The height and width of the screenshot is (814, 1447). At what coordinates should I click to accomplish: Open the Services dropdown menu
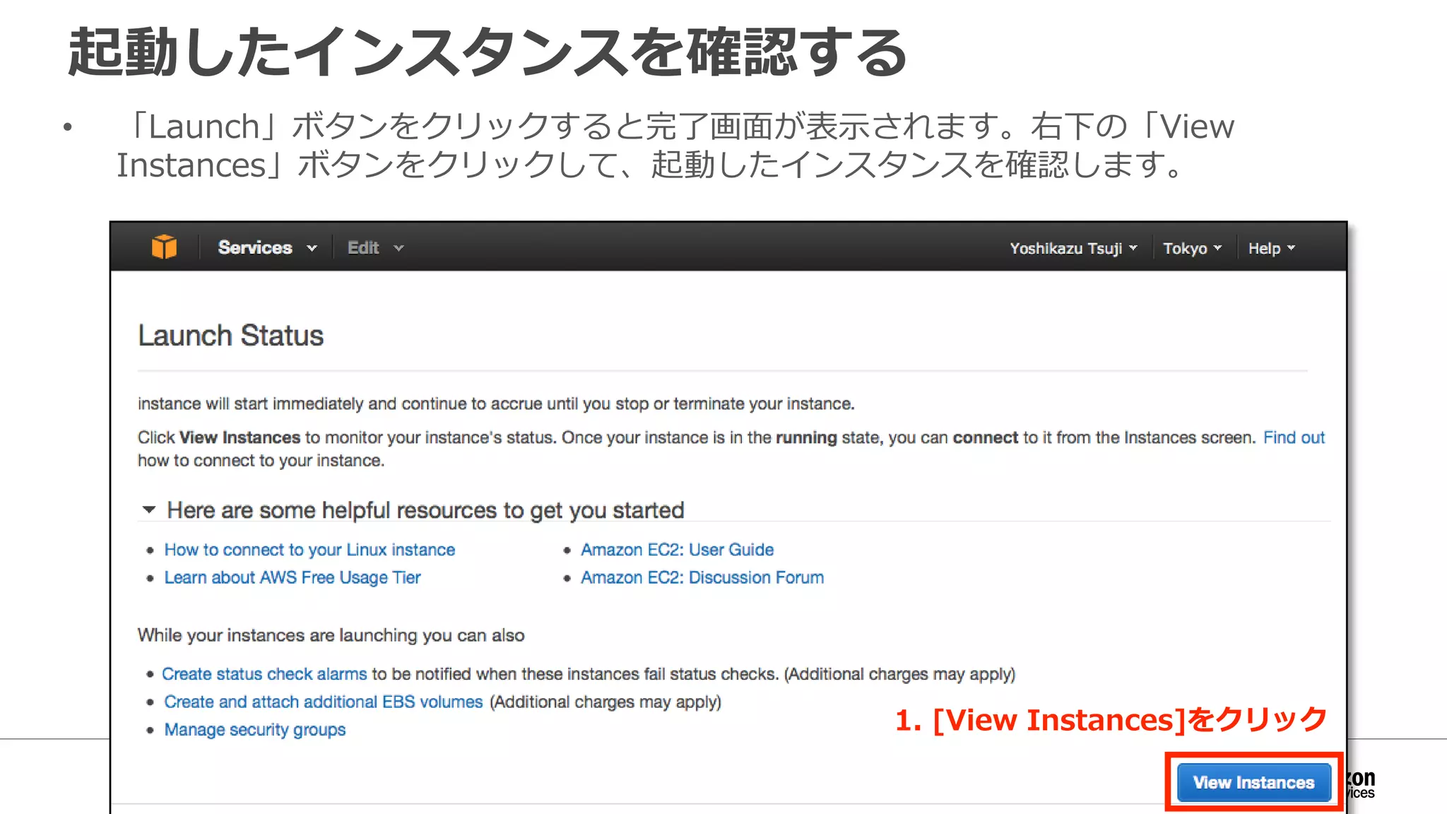(x=267, y=248)
